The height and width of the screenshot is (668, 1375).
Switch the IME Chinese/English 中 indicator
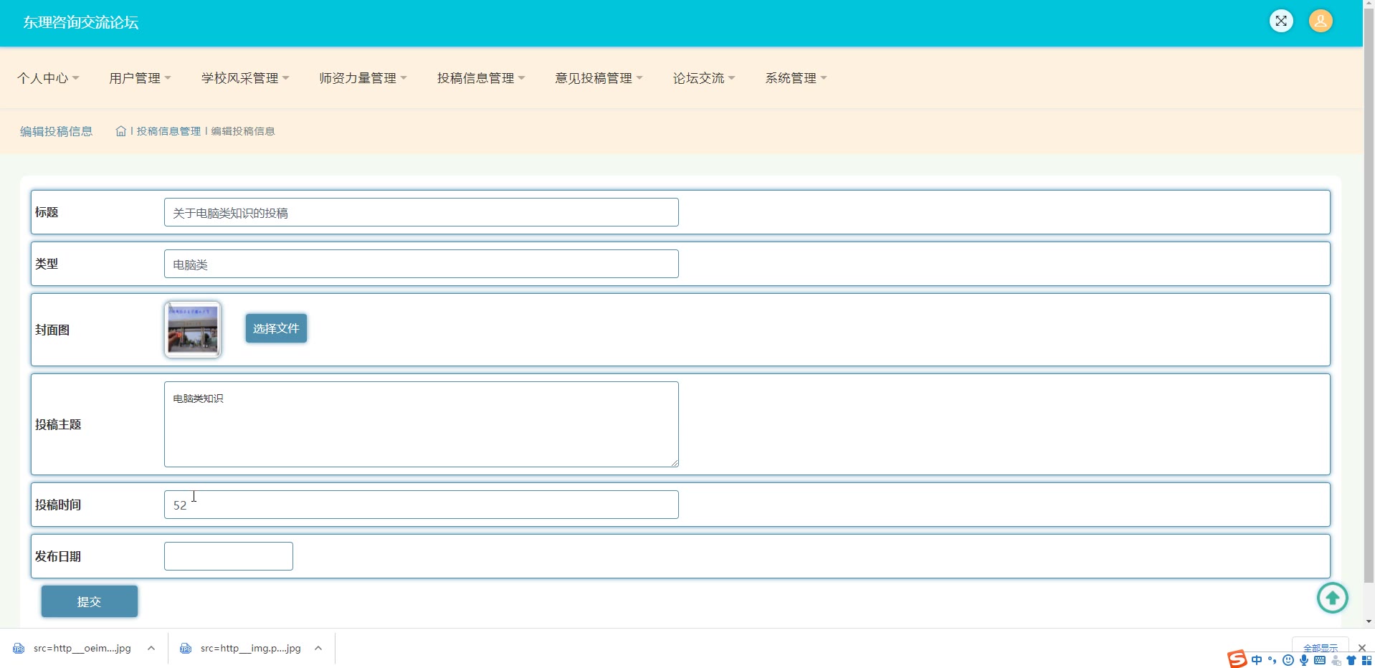1257,660
